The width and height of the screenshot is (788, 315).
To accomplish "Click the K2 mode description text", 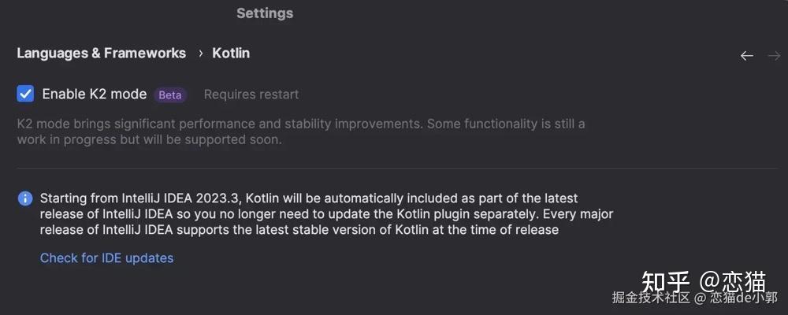I will click(x=301, y=124).
